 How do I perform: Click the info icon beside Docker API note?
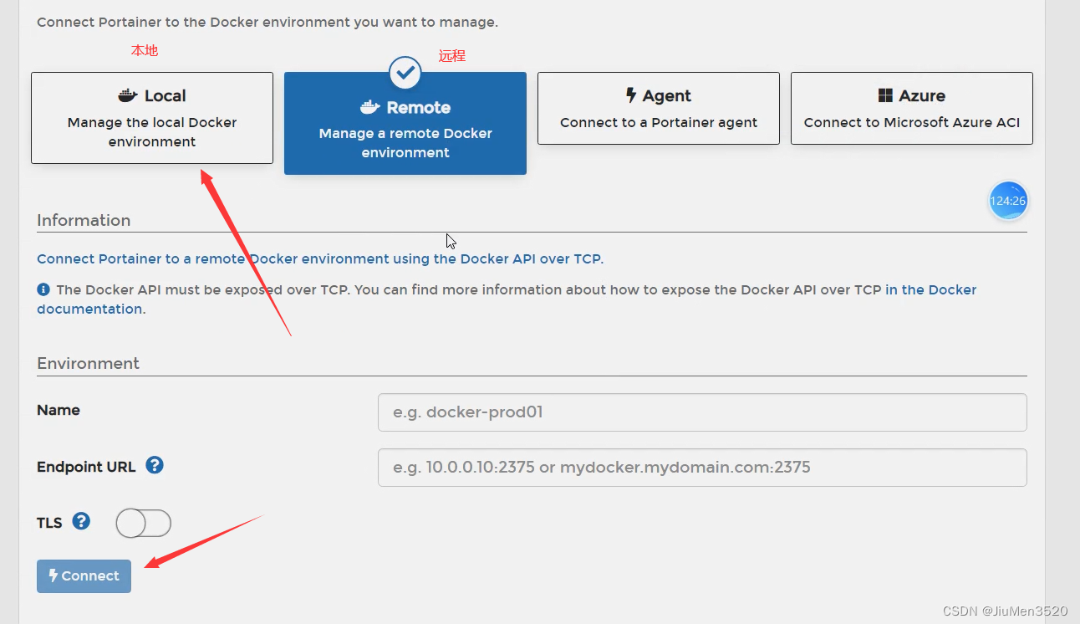coord(43,289)
